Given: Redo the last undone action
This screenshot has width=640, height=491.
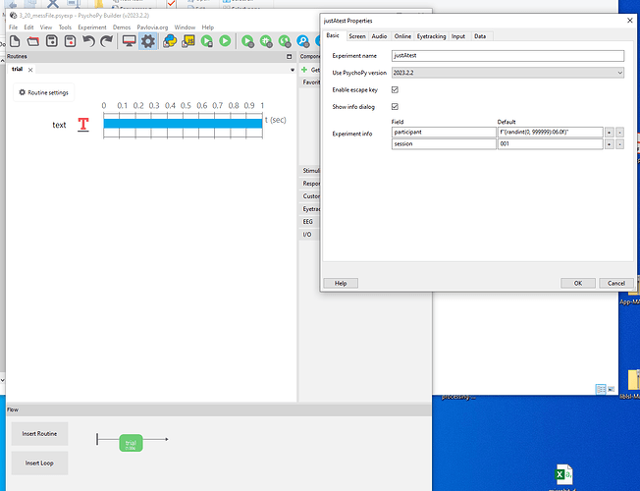Looking at the screenshot, I should click(107, 41).
